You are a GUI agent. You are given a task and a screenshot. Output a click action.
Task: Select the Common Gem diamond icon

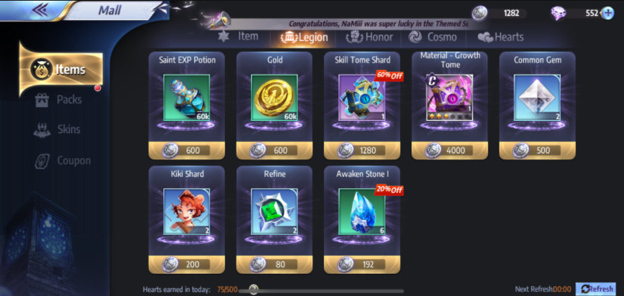click(537, 98)
